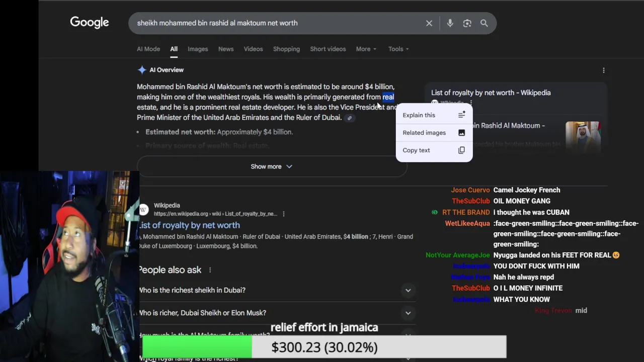644x362 pixels.
Task: Open the Tools dropdown
Action: [398, 49]
